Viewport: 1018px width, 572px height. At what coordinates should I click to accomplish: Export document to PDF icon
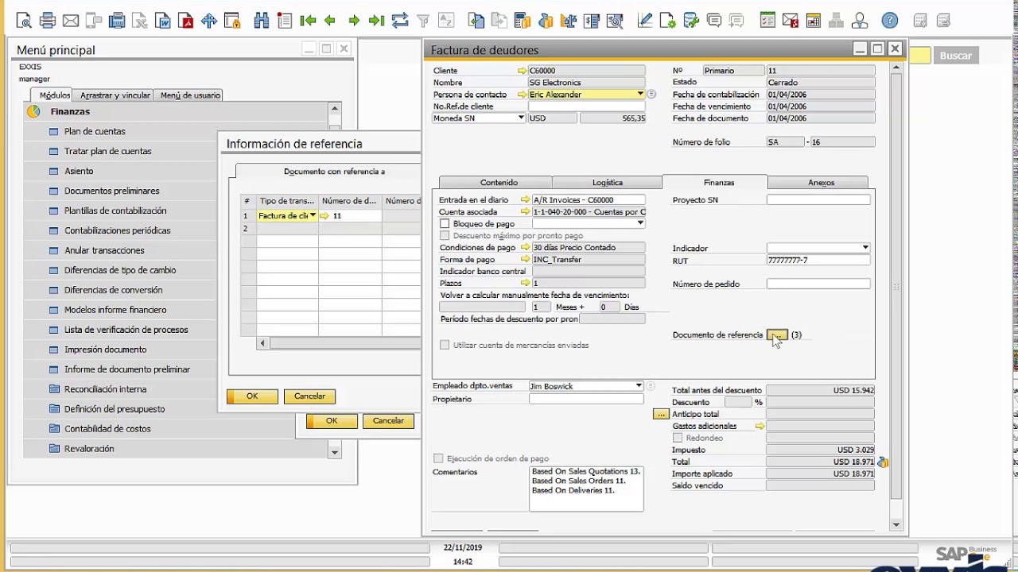(186, 21)
